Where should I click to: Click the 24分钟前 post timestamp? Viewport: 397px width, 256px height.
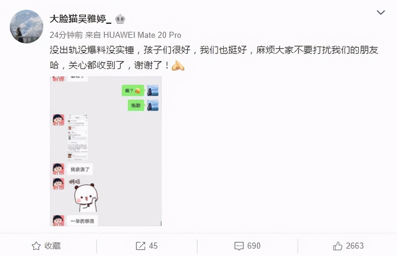(66, 35)
